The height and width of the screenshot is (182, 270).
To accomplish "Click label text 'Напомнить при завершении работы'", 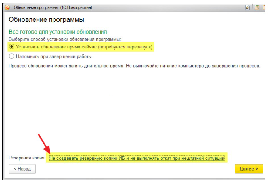I will pyautogui.click(x=54, y=56).
